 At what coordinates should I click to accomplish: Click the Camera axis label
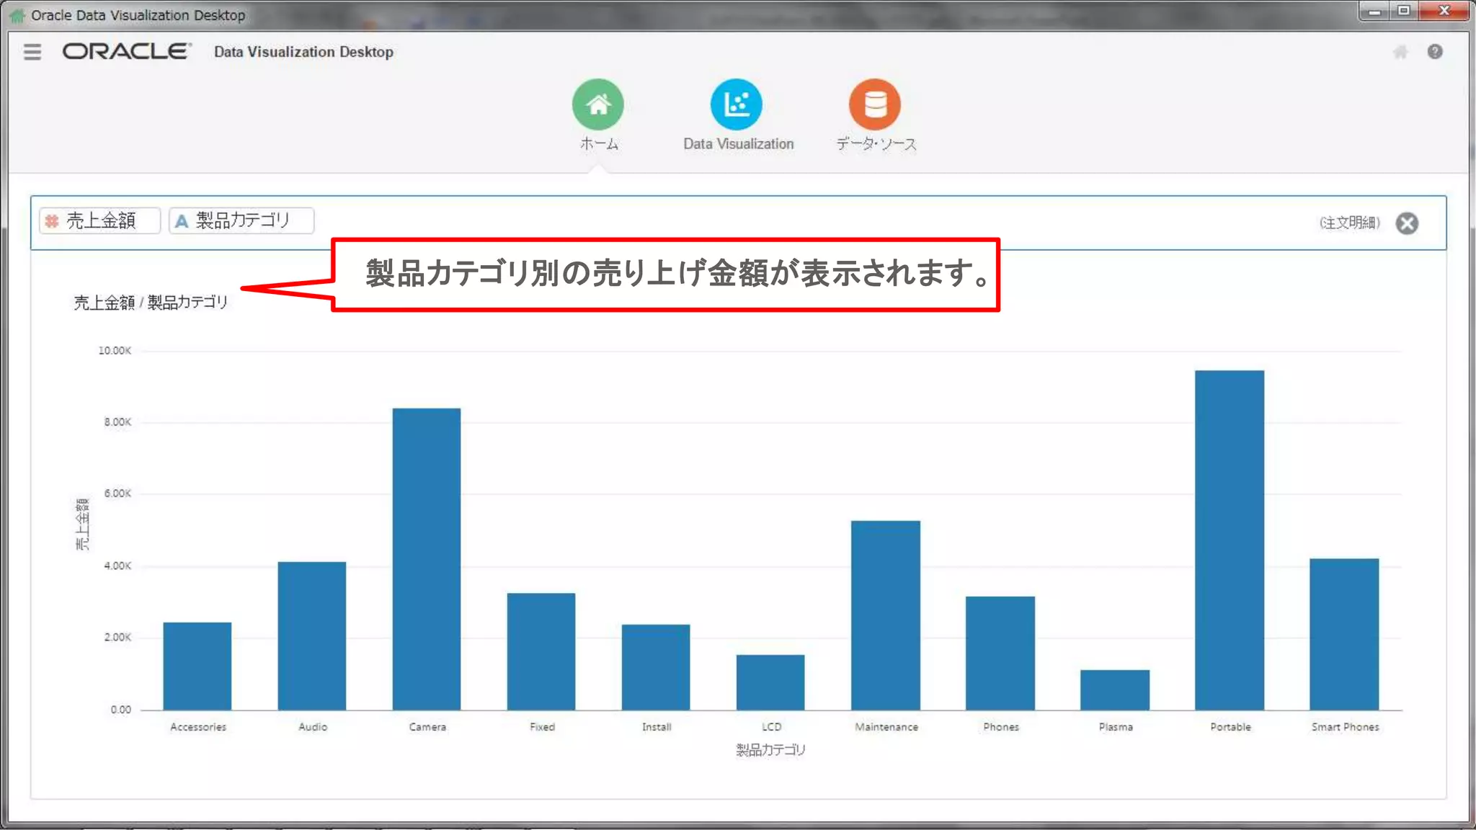click(427, 727)
